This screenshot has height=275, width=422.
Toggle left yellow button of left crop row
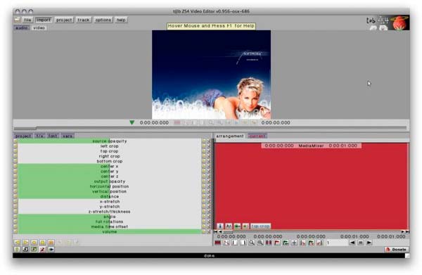click(x=15, y=146)
